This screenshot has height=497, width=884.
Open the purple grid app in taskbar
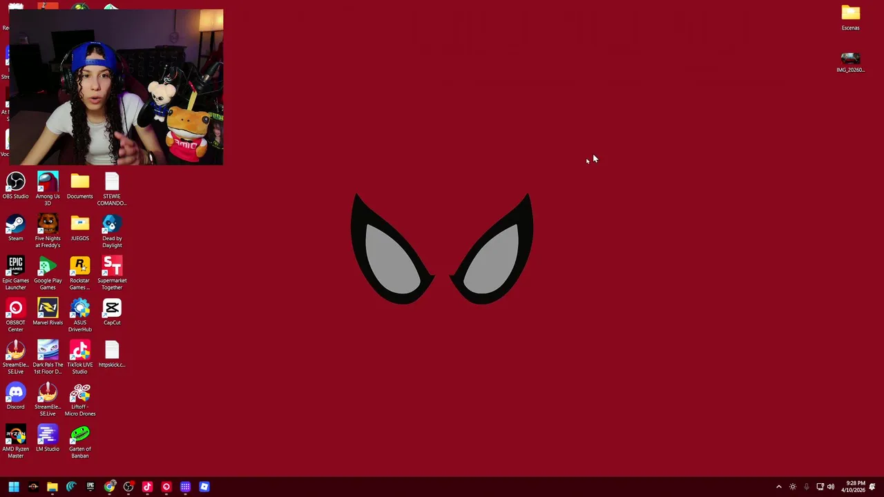click(x=185, y=487)
